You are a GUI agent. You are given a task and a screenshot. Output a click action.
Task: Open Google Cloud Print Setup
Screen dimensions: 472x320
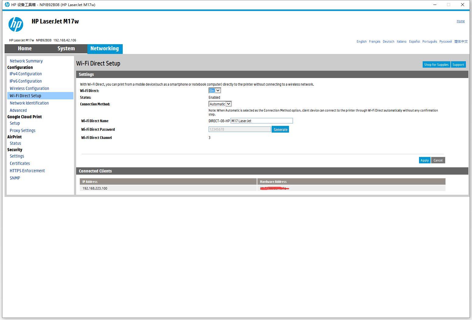click(15, 123)
